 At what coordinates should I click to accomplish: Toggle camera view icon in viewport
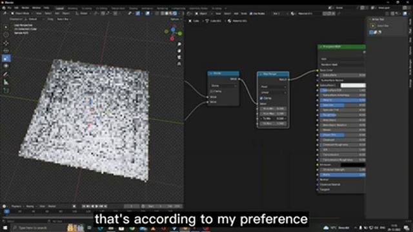point(179,57)
